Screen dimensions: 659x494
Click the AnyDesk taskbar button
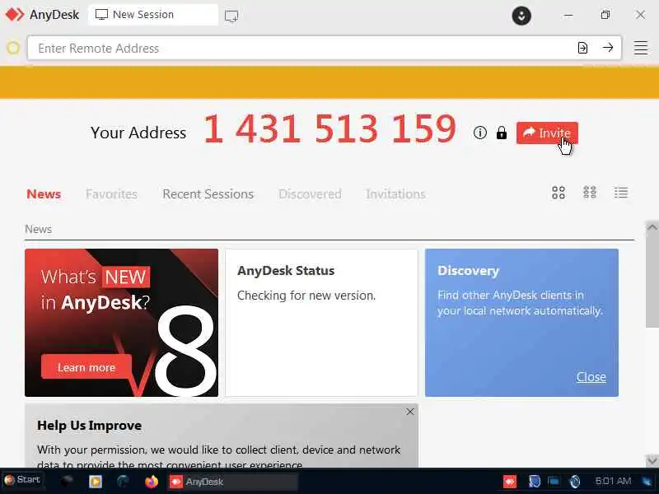232,482
